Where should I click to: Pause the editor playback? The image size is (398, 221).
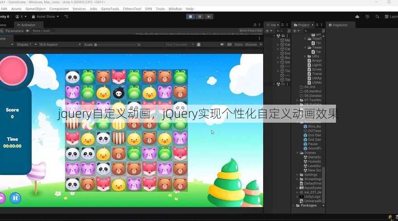click(200, 17)
